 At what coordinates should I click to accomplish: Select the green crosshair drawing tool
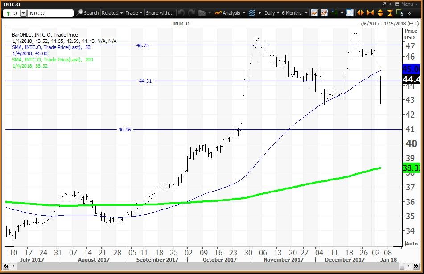pyautogui.click(x=334, y=13)
